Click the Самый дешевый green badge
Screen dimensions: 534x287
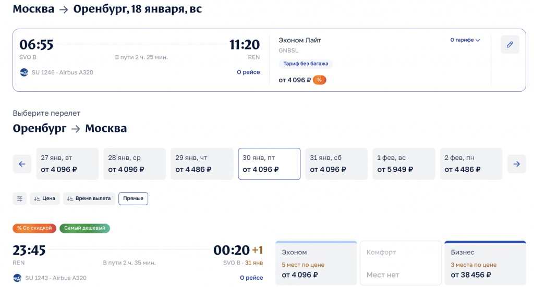(84, 228)
